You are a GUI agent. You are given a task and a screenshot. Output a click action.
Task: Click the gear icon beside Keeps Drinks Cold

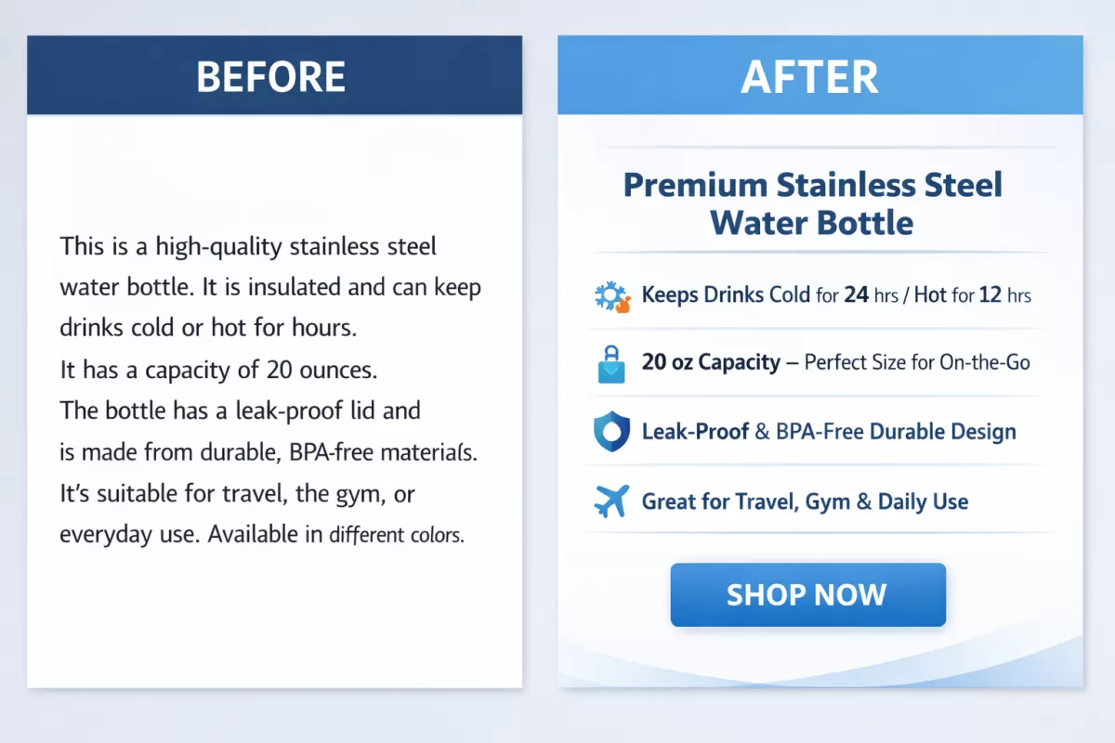click(x=611, y=296)
